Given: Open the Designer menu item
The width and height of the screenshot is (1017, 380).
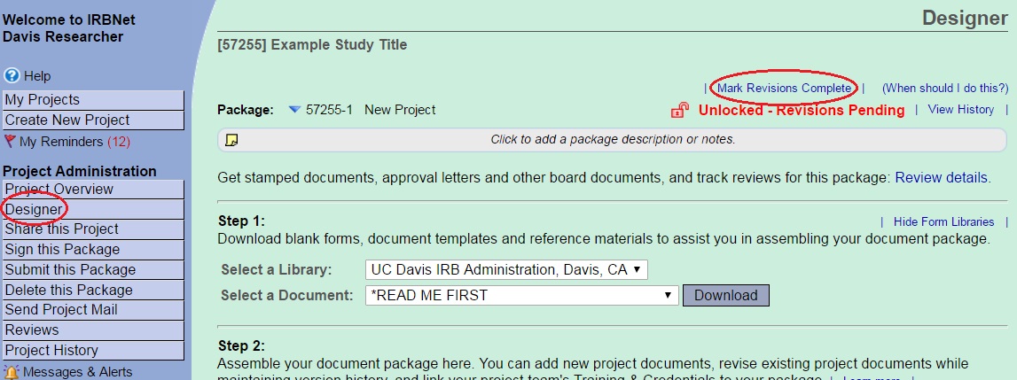Looking at the screenshot, I should [x=35, y=209].
